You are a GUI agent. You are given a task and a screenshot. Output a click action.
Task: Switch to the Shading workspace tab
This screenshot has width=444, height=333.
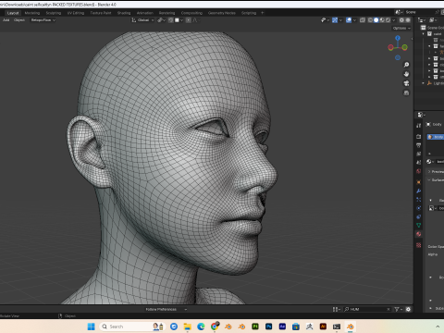pyautogui.click(x=124, y=13)
